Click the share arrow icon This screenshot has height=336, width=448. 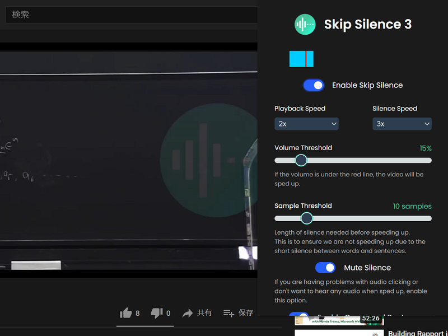[188, 314]
